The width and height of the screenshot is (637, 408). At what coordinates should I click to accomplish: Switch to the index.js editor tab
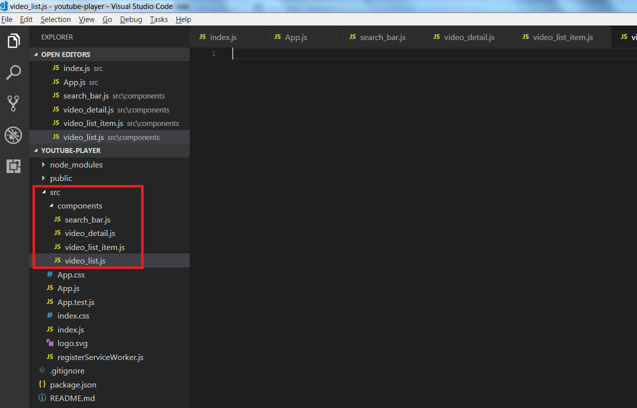click(227, 37)
